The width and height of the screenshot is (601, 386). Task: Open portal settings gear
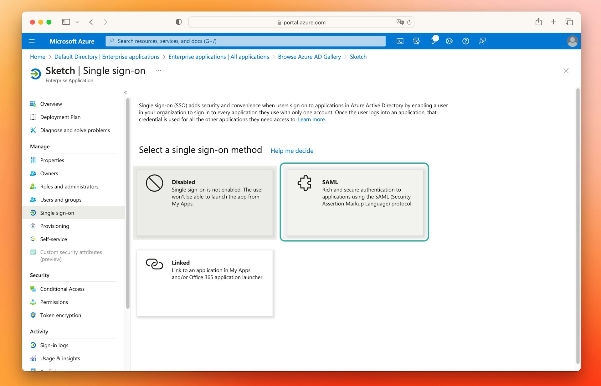[449, 41]
